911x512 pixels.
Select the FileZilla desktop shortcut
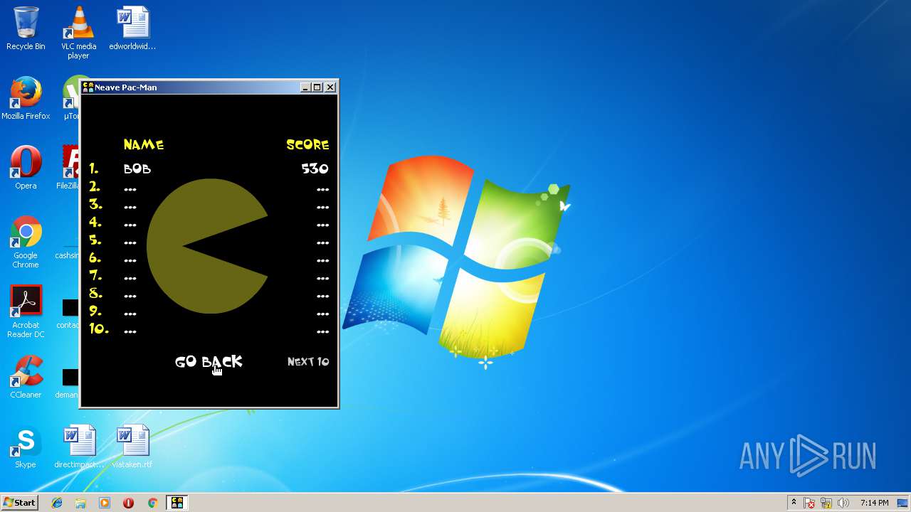coord(69,168)
